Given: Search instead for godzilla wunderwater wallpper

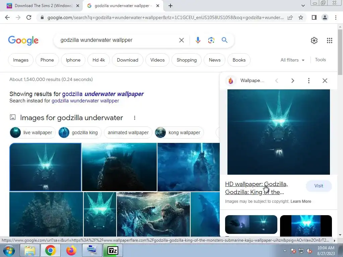Looking at the screenshot, I should 85,101.
